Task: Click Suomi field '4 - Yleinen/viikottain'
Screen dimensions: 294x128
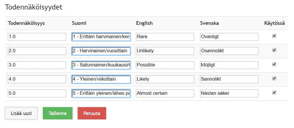Action: click(101, 79)
